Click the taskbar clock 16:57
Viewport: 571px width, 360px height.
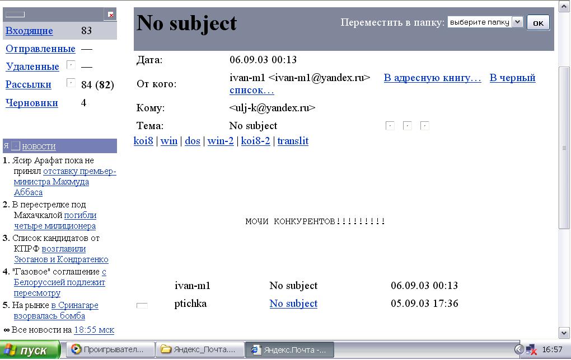click(552, 350)
